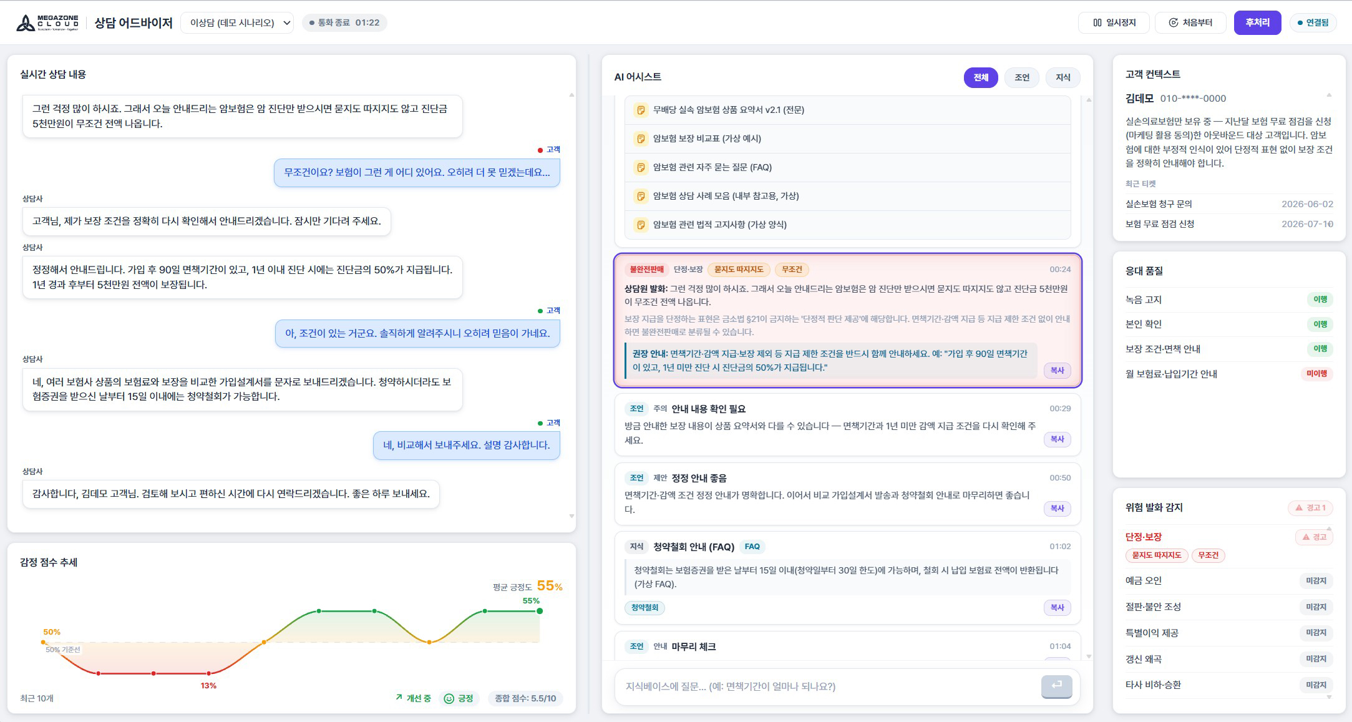Click 무조건 tag under 단정·보장
Image resolution: width=1352 pixels, height=722 pixels.
pos(1209,555)
